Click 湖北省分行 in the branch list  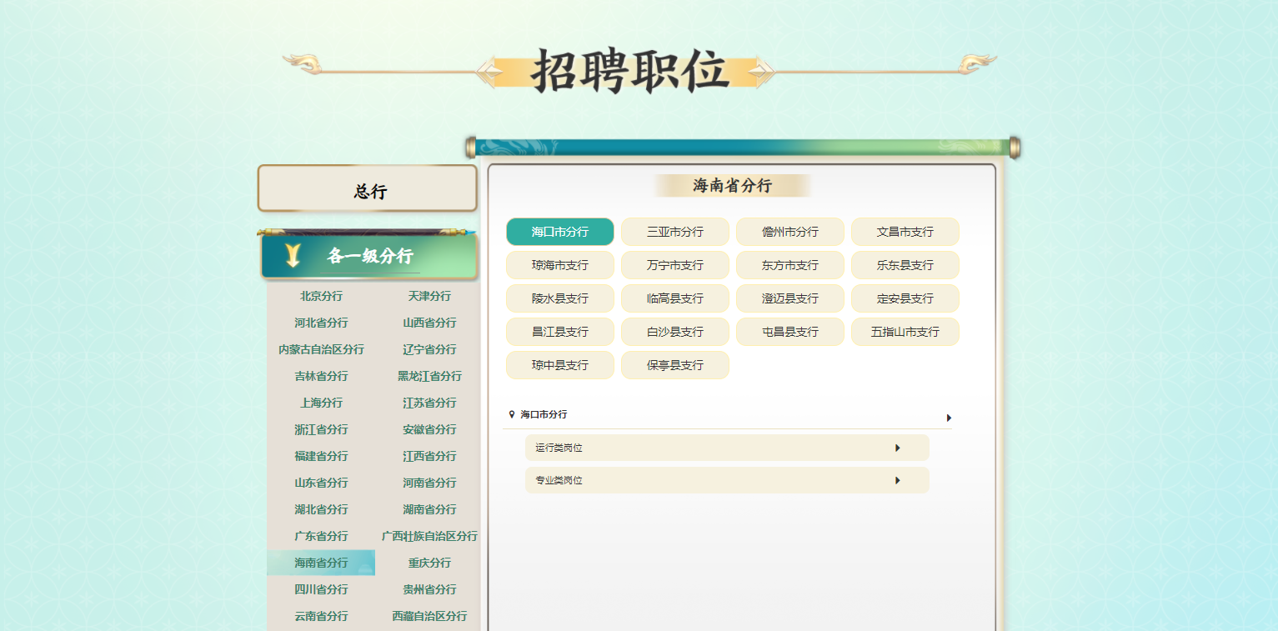(x=321, y=509)
